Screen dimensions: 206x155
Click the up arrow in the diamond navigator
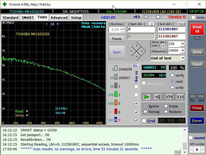[x=137, y=46]
